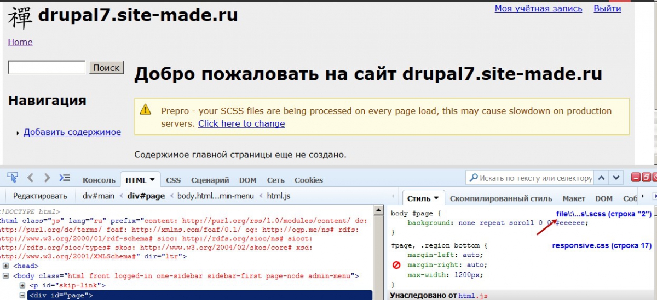Open Моя учётная запись link
657x300 pixels.
tap(537, 8)
